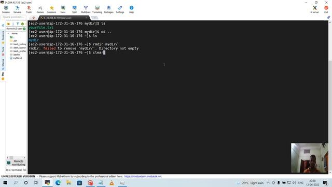Click the remote path field /home/ec2-user
The height and width of the screenshot is (187, 332).
click(x=14, y=29)
